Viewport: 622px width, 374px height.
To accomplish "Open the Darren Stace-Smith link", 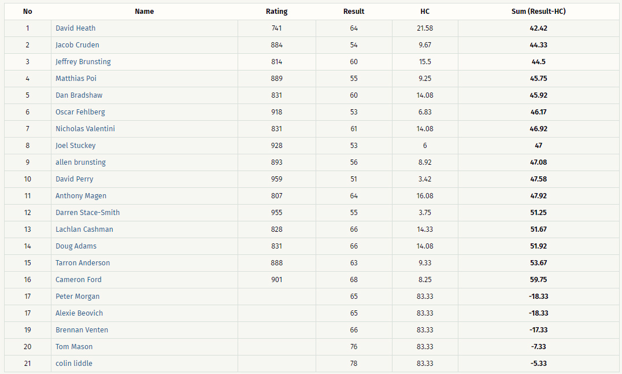I will click(x=88, y=213).
